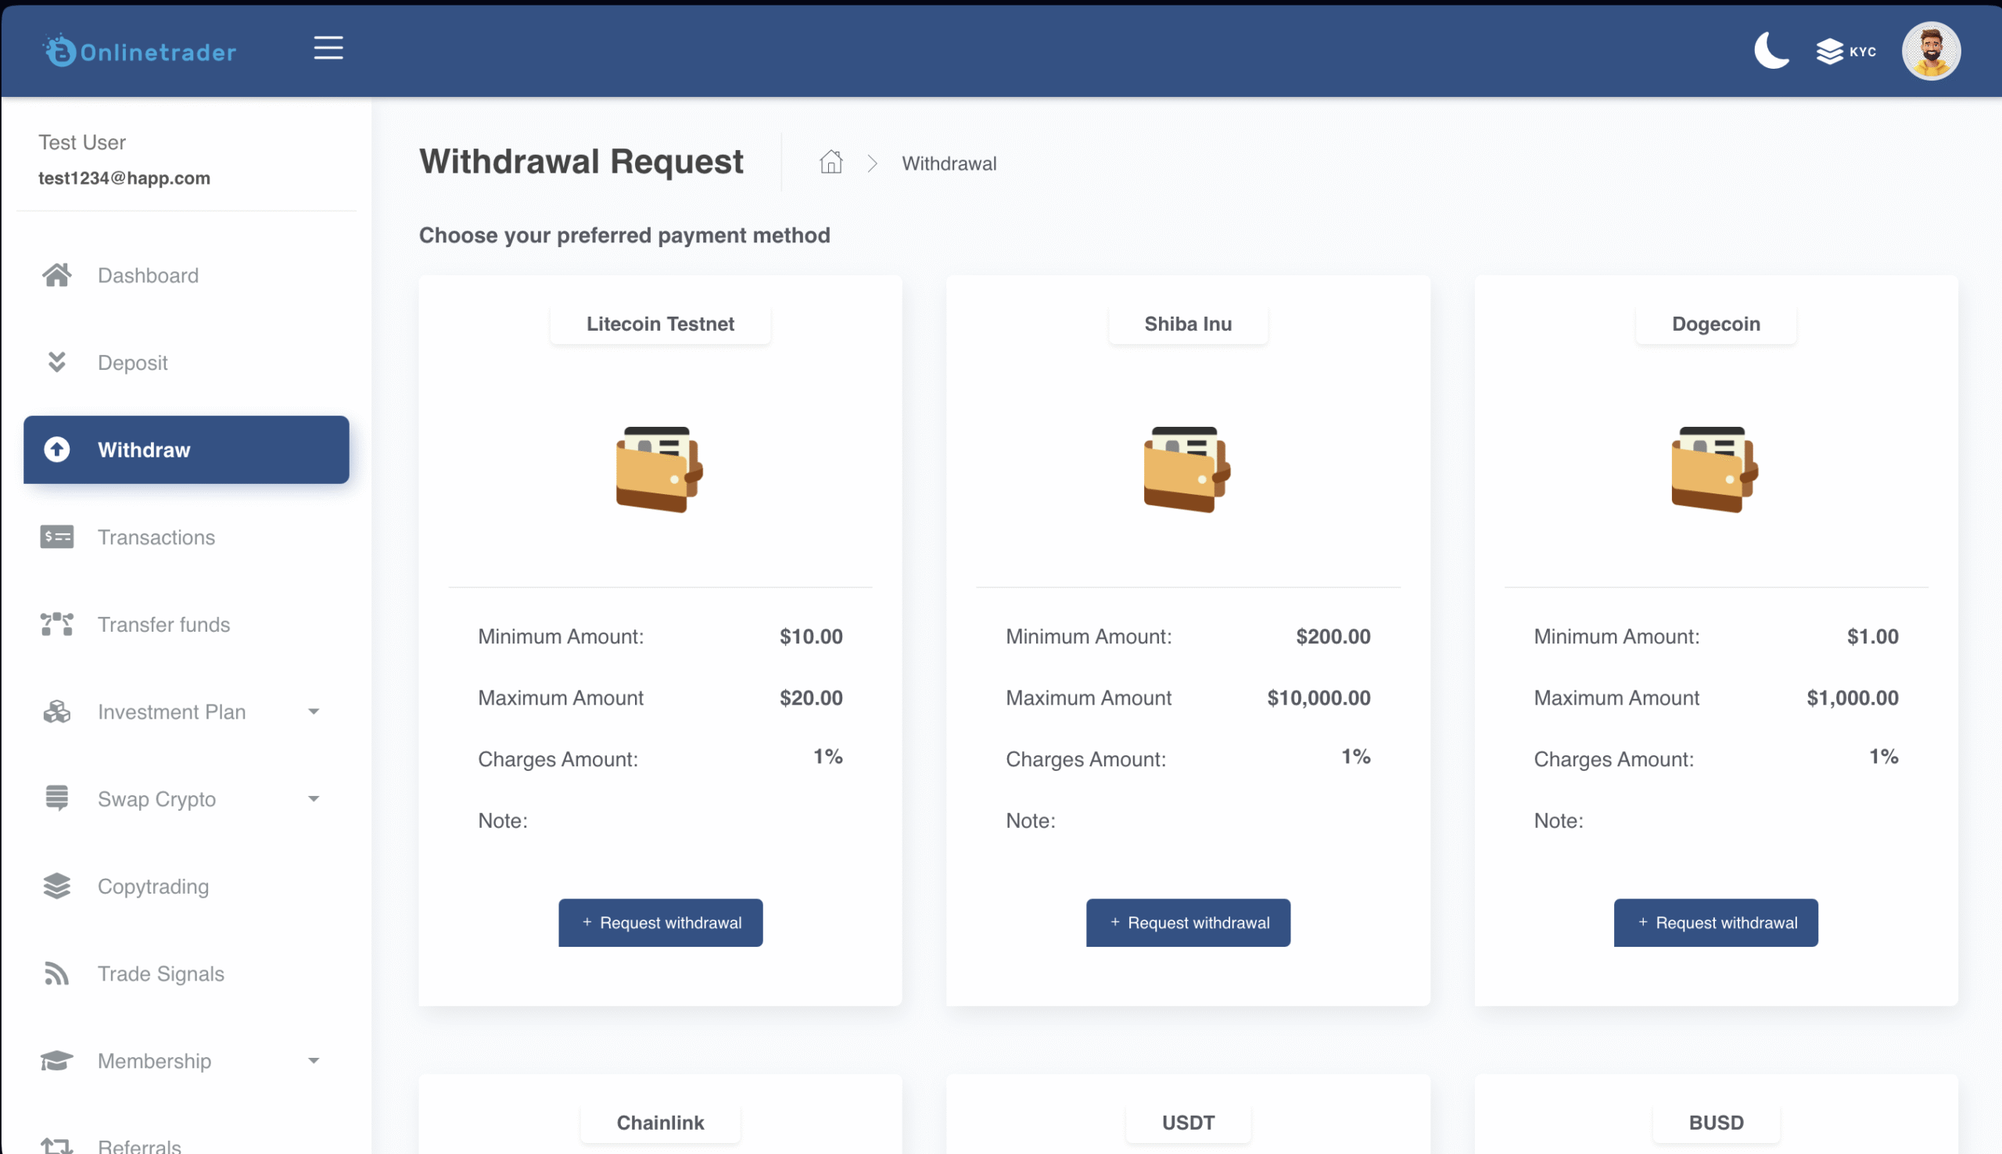Viewport: 2002px width, 1154px height.
Task: Expand the Swap Crypto dropdown arrow
Action: pos(314,798)
